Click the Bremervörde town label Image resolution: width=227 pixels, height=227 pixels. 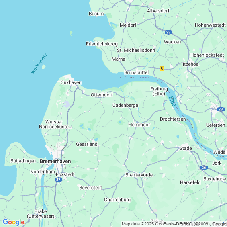(139, 175)
